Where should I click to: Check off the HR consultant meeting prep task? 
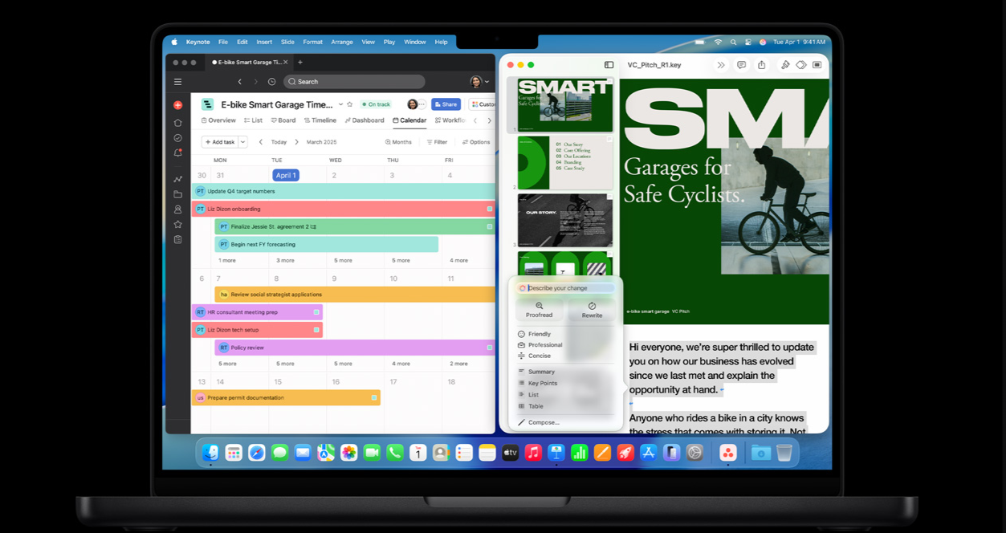316,312
